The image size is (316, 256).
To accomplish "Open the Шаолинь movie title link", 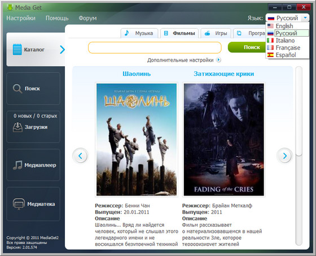I will [137, 73].
